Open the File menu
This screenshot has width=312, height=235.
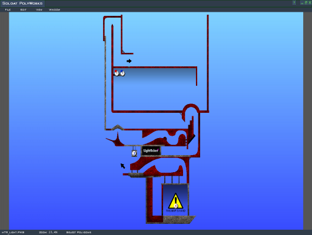pos(8,9)
